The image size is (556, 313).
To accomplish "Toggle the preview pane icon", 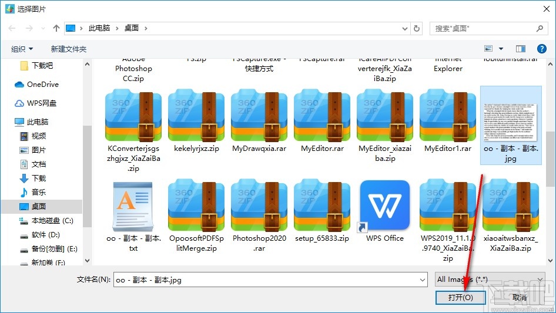I will pos(521,49).
